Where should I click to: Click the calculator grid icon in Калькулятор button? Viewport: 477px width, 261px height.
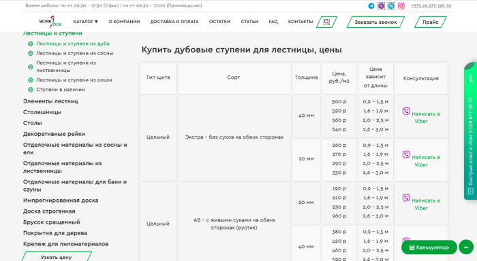point(412,247)
